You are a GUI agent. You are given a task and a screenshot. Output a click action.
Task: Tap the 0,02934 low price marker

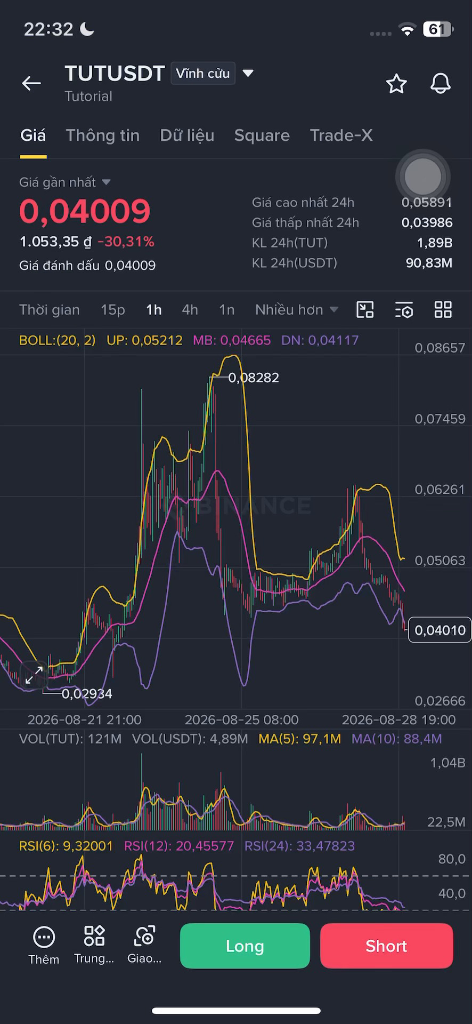pos(87,694)
